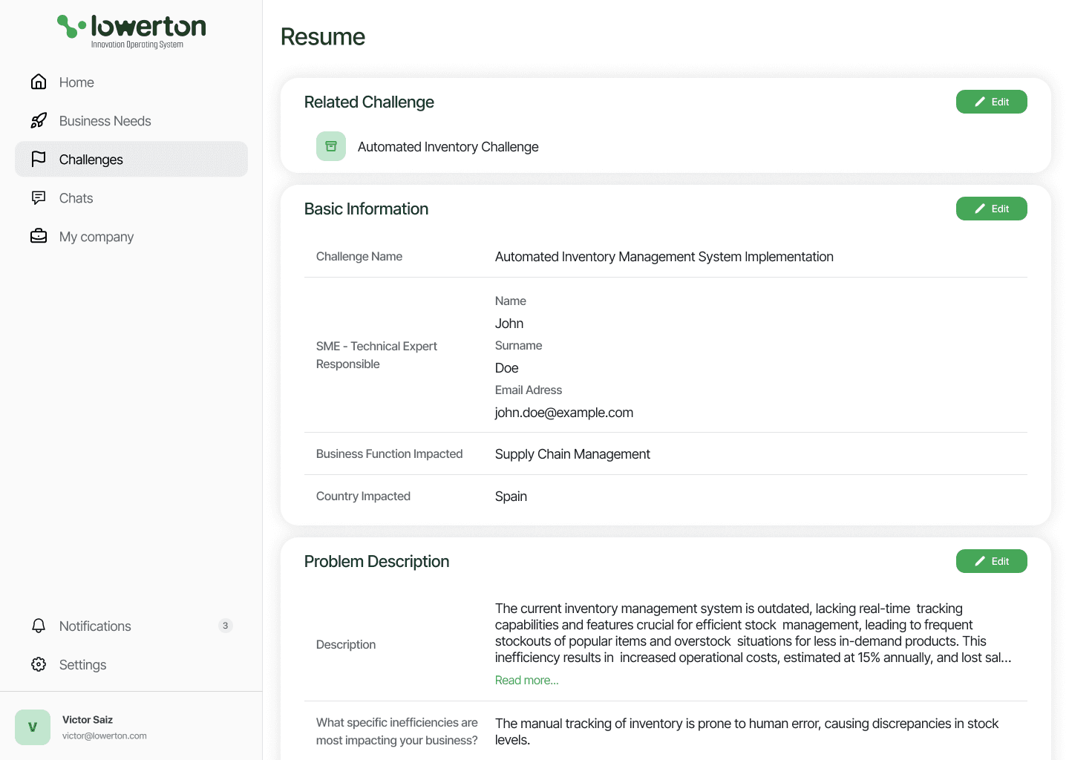Open My company page
Screen dimensions: 1069x760
pos(97,237)
